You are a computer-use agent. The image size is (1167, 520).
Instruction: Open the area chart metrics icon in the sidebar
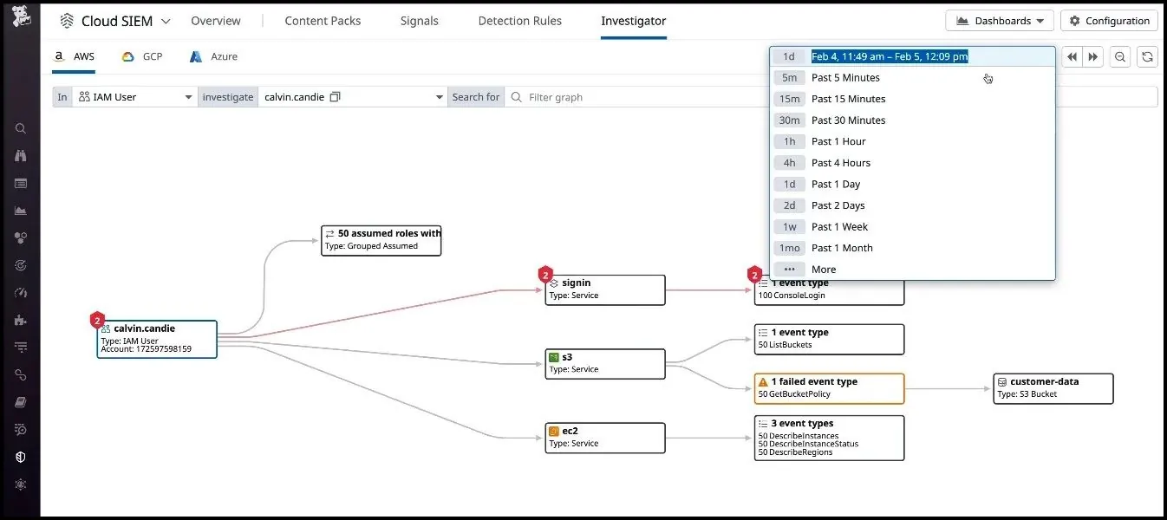pyautogui.click(x=21, y=211)
